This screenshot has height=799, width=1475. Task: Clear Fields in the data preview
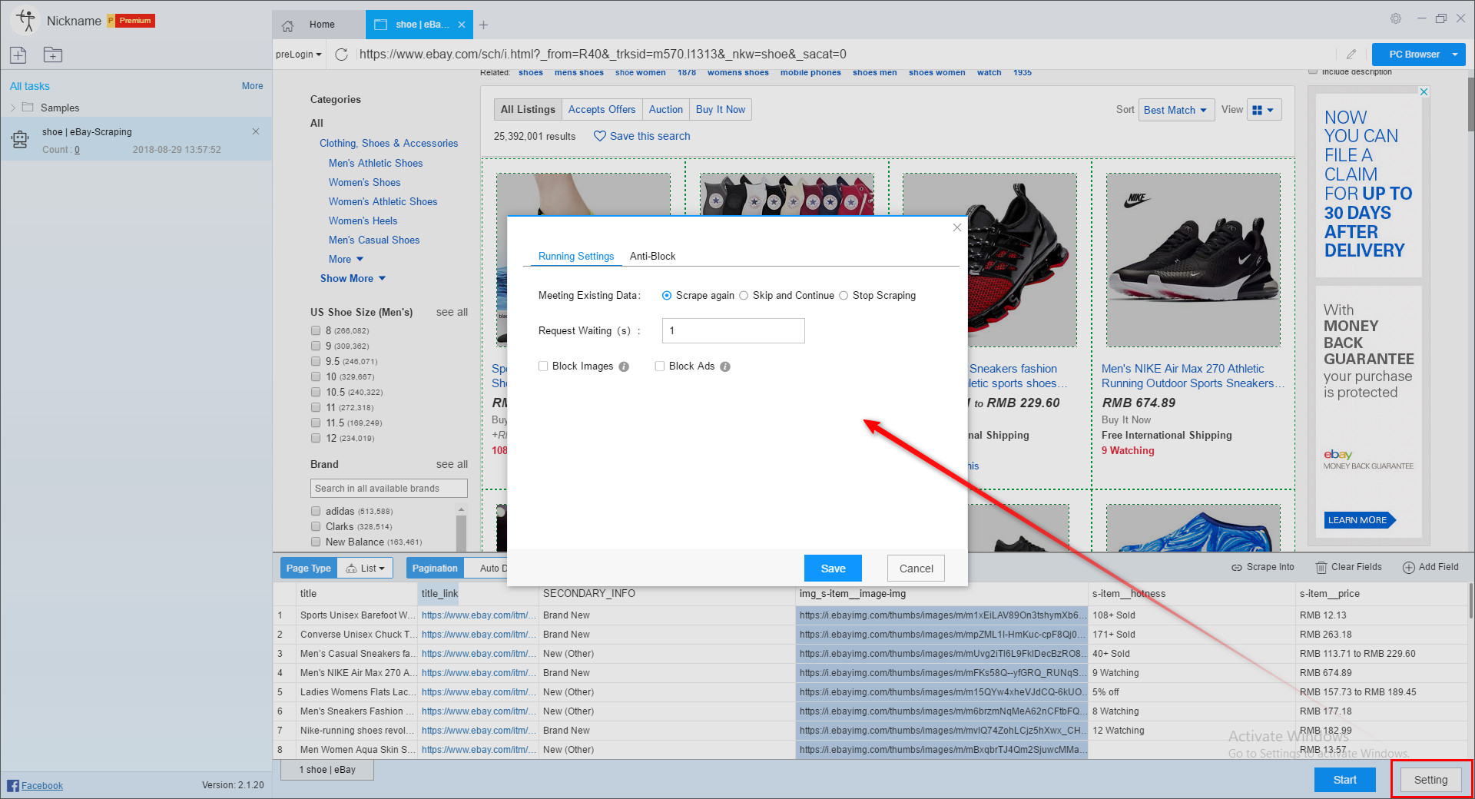pos(1349,567)
